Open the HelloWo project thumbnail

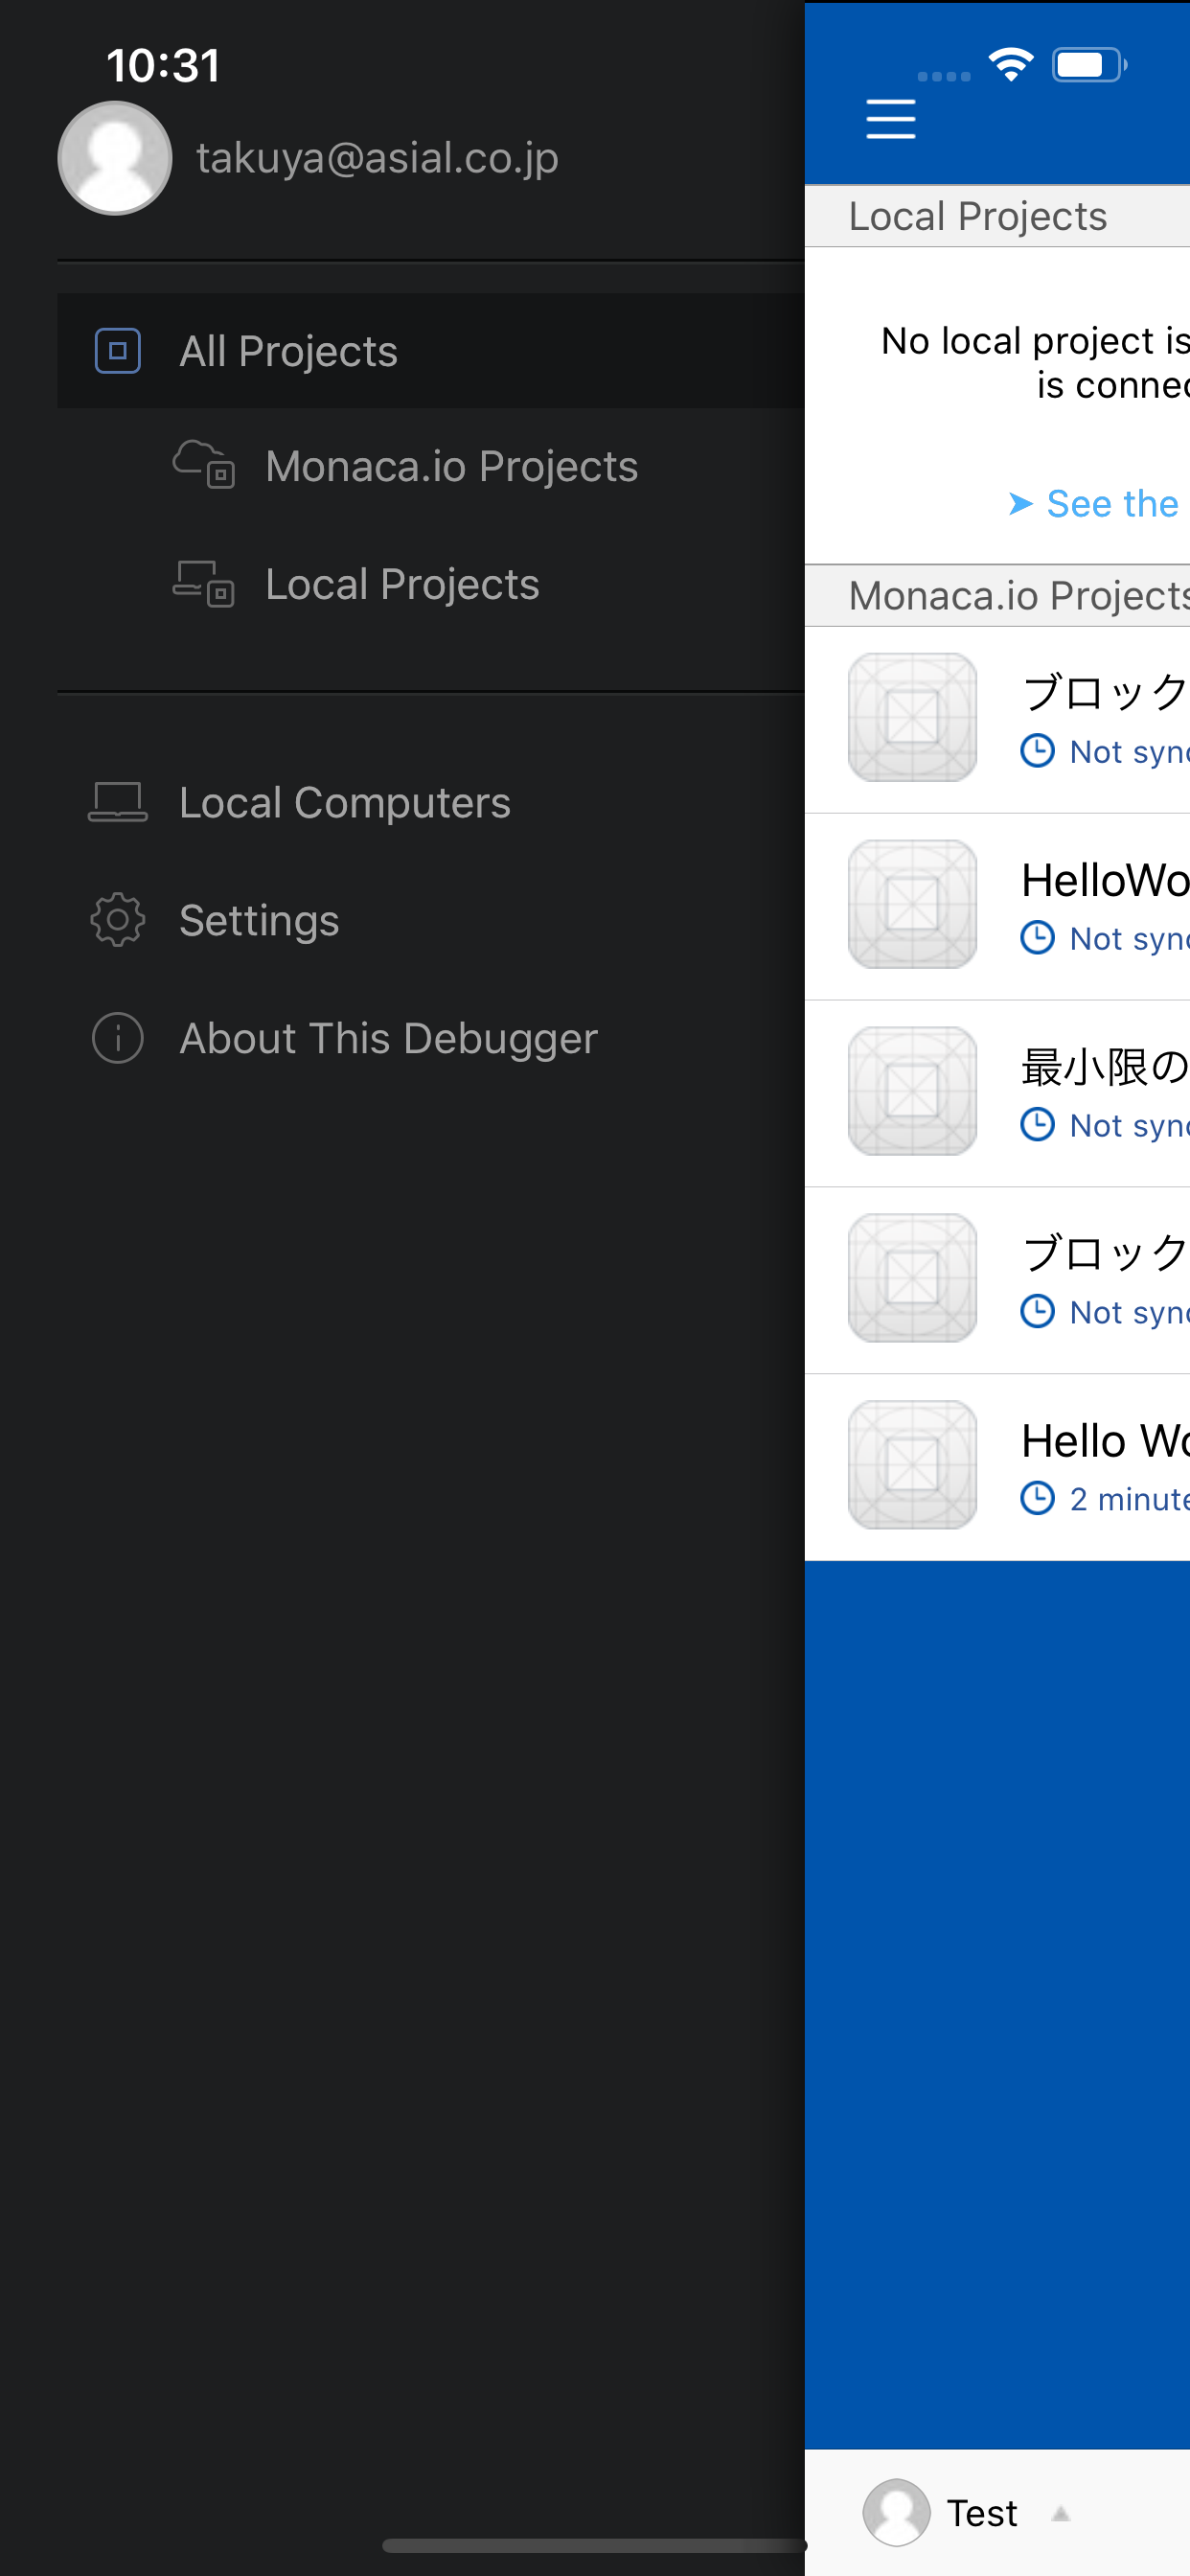[x=912, y=904]
